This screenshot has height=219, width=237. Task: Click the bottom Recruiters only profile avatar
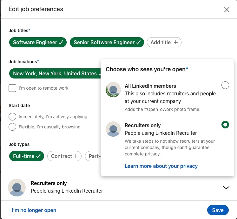[17, 188]
